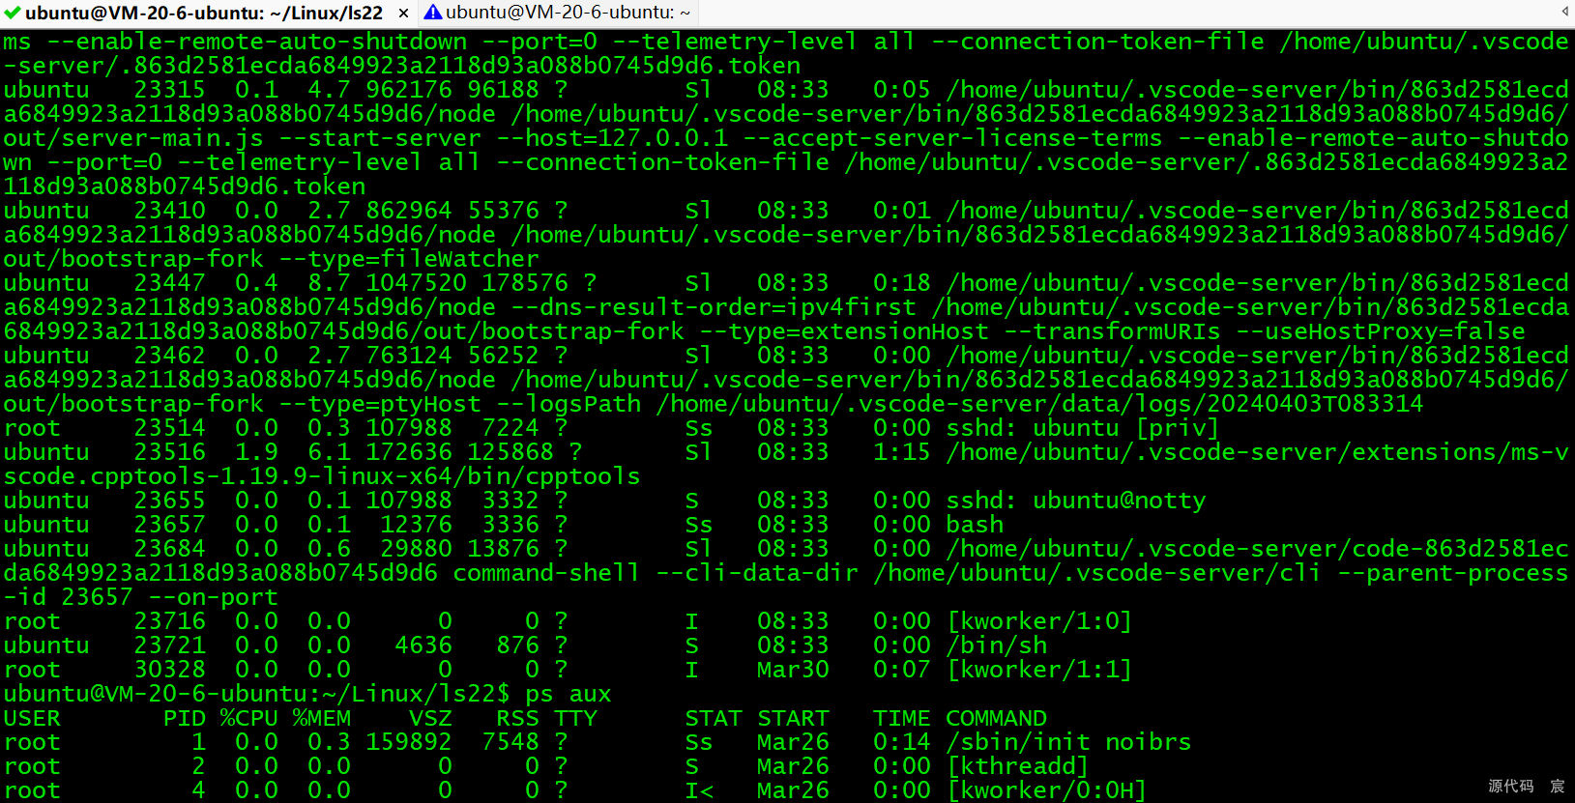This screenshot has height=803, width=1575.
Task: Click PID 23721 in the process list
Action: [169, 645]
